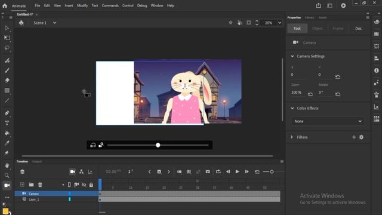Click the New Layer icon

click(22, 185)
